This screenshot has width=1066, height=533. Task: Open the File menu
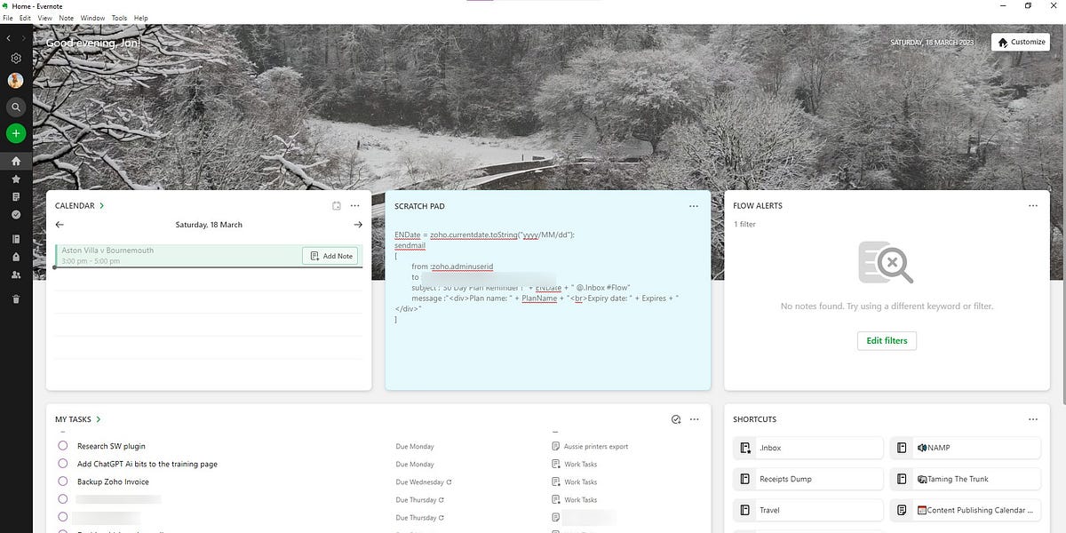7,18
